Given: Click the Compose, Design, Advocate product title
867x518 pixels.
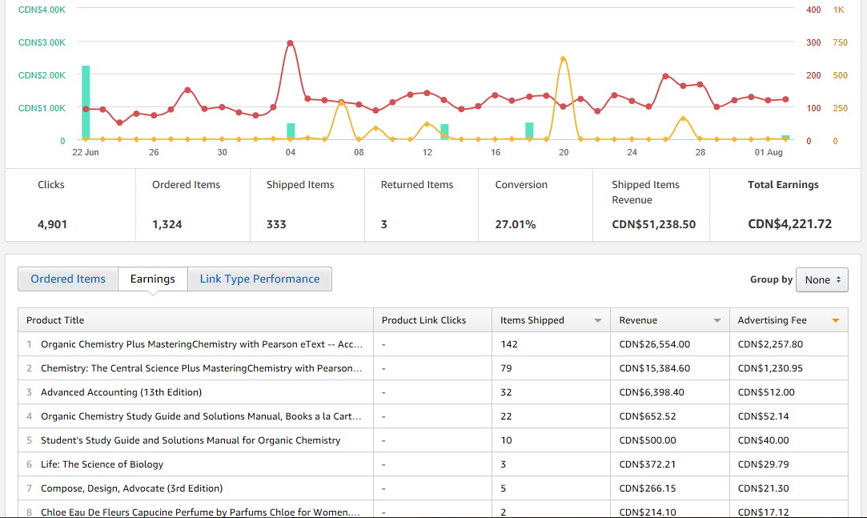Looking at the screenshot, I should pos(131,488).
